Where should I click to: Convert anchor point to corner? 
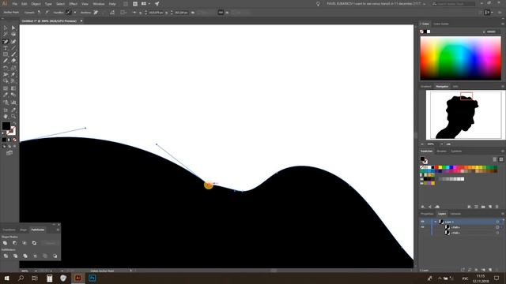(39, 13)
